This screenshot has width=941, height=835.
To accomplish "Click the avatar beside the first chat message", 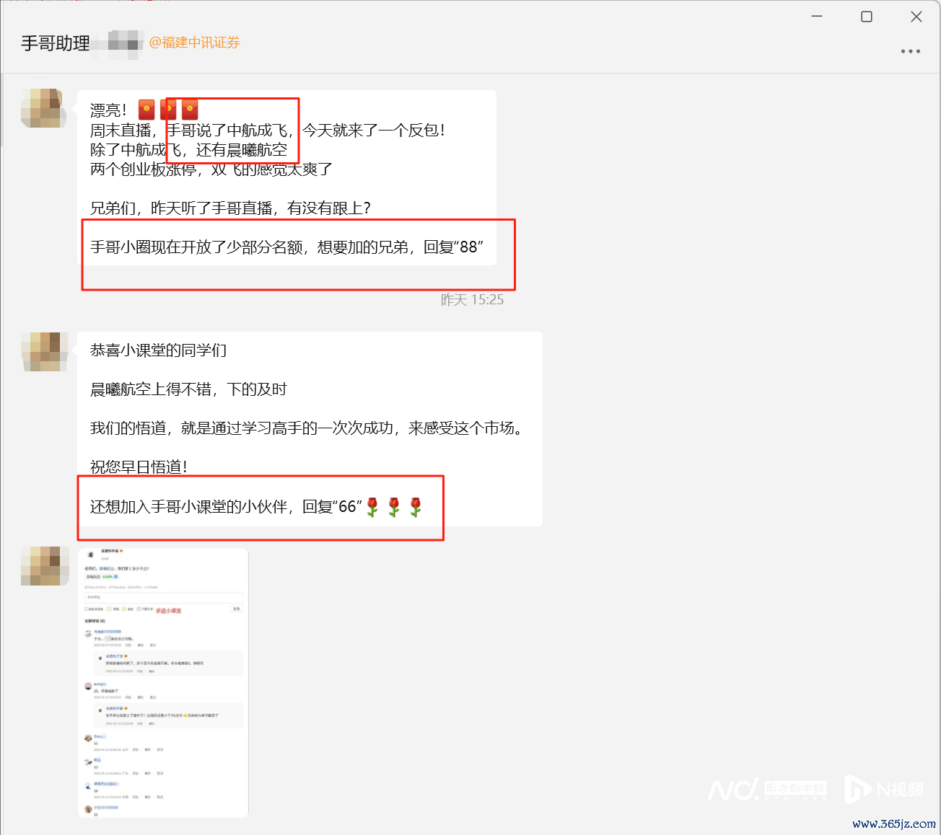I will point(43,109).
